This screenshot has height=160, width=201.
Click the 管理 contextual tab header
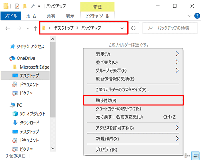coord(97,7)
